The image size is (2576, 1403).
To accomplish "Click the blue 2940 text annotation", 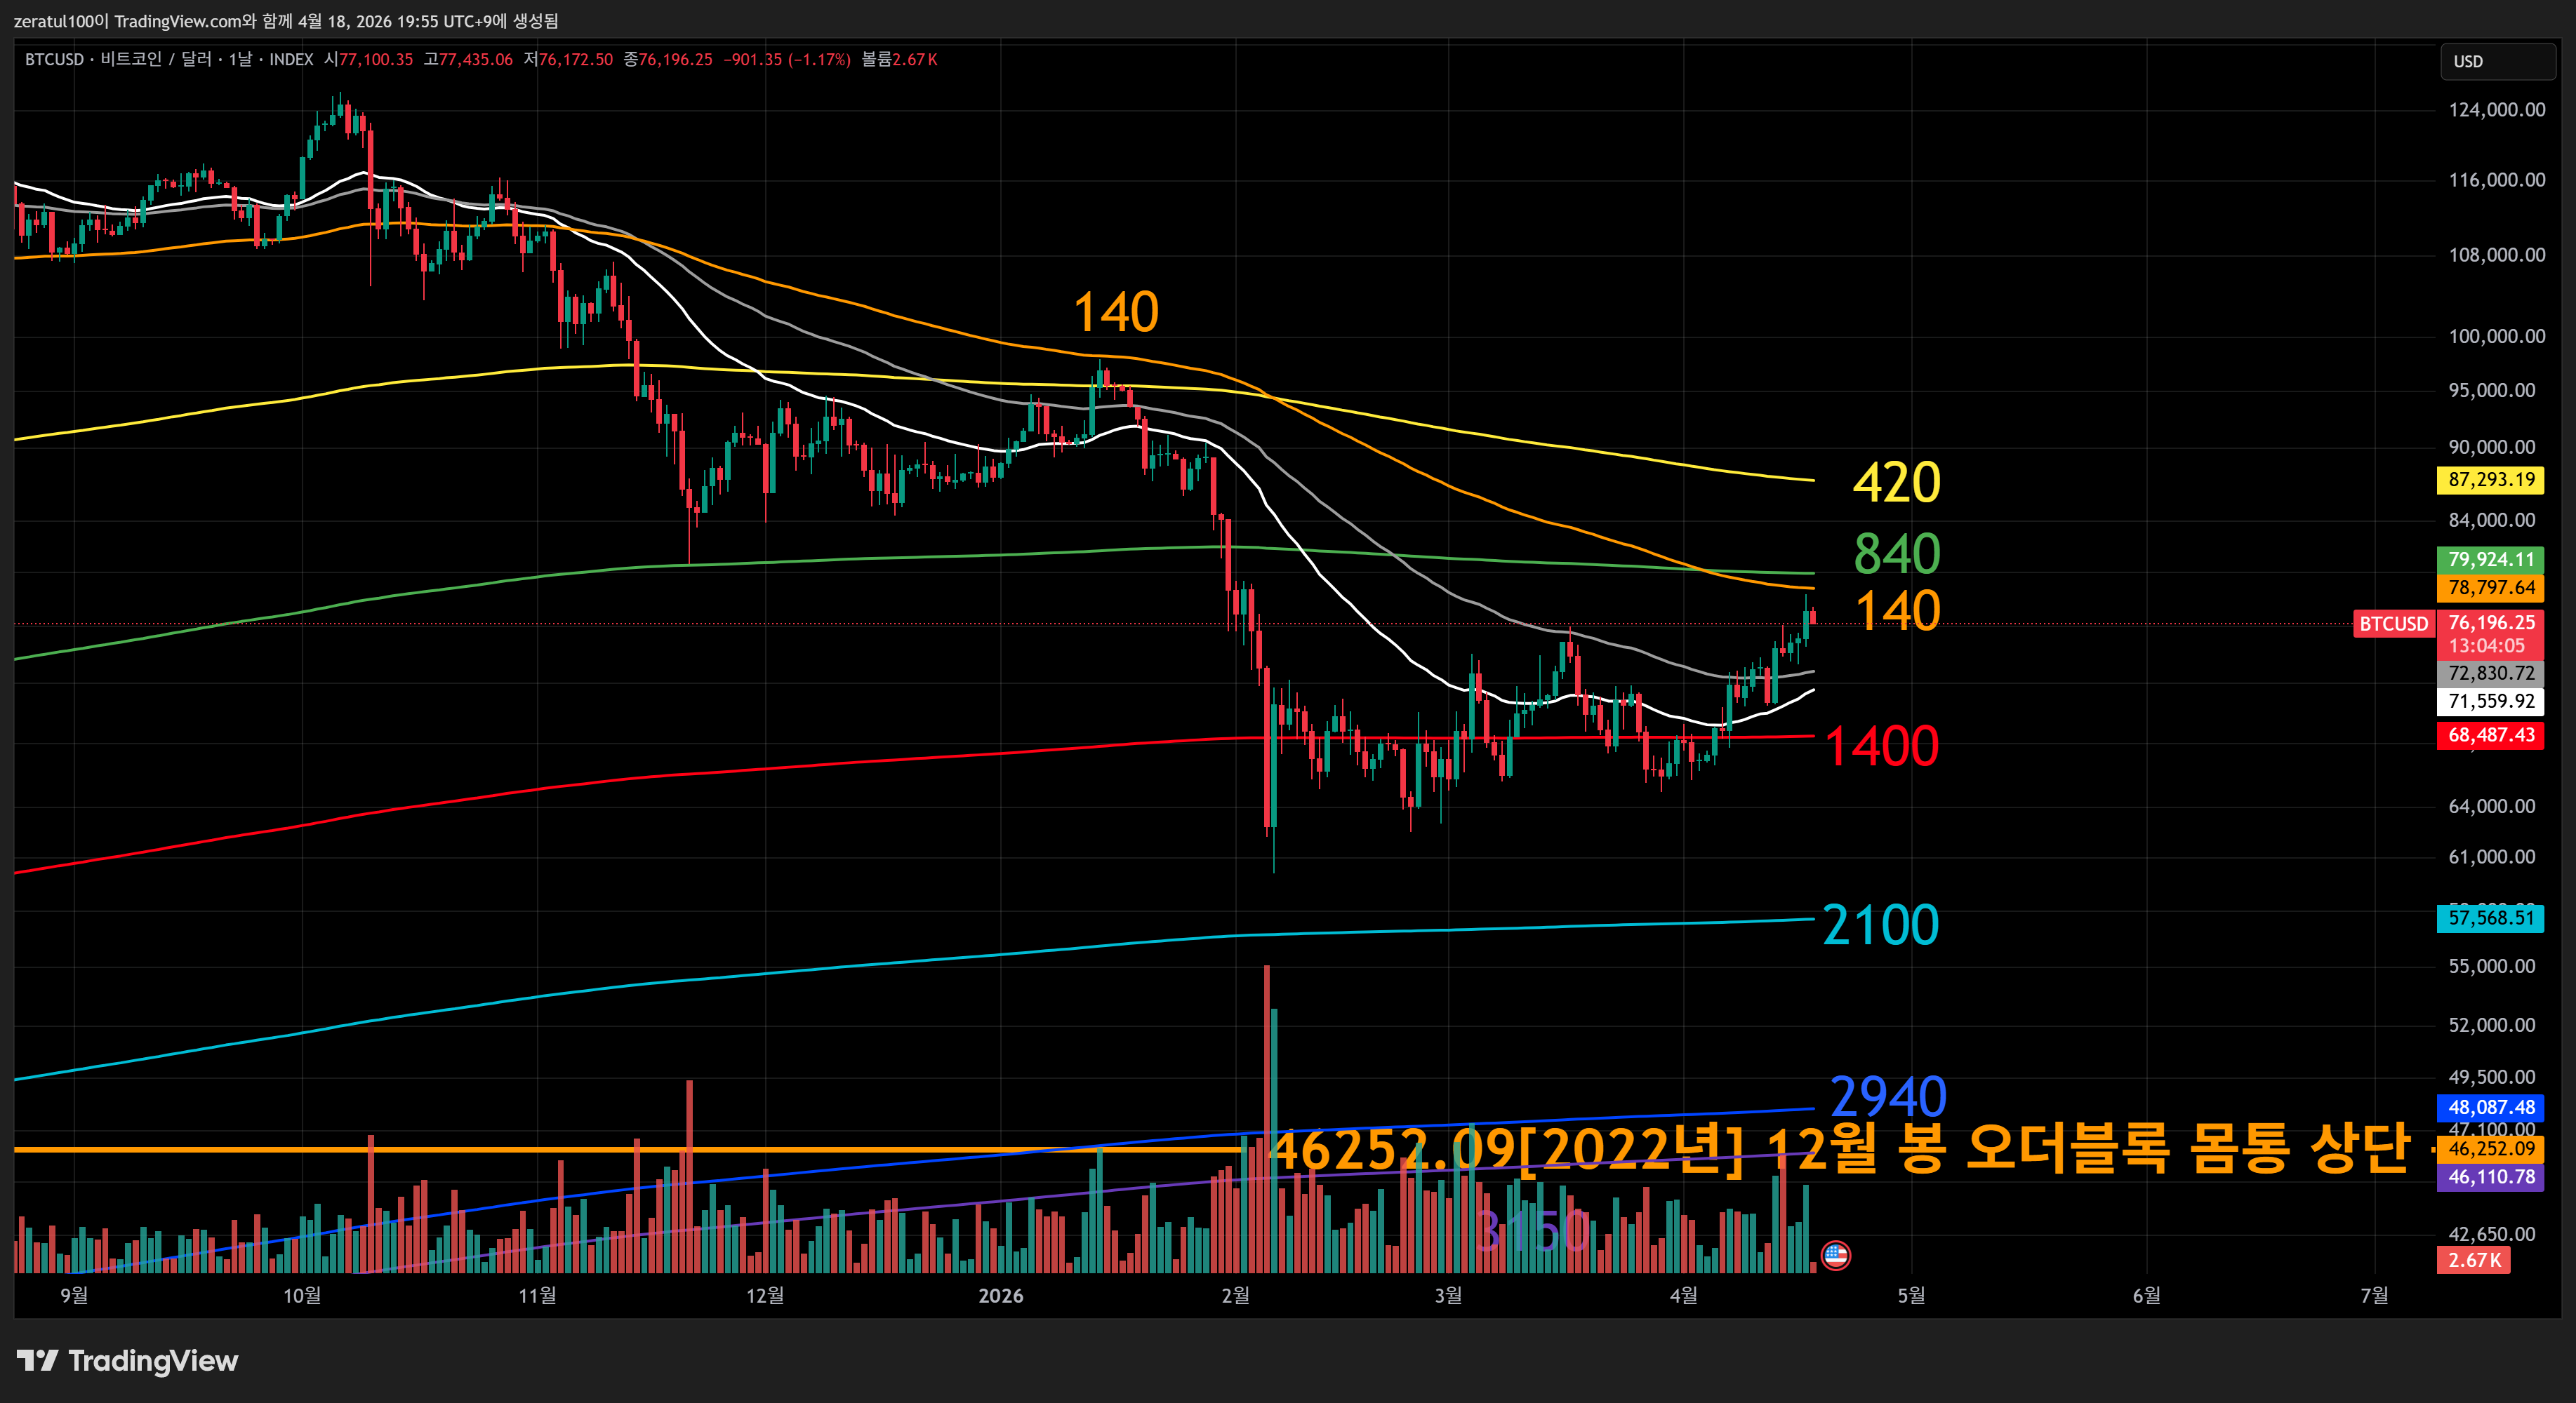I will 1888,1097.
